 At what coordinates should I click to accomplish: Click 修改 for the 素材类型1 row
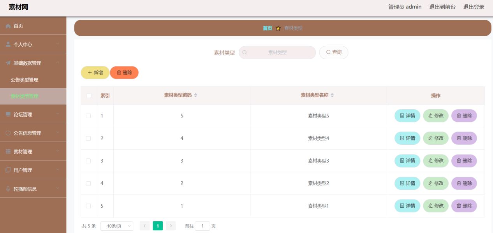point(436,206)
